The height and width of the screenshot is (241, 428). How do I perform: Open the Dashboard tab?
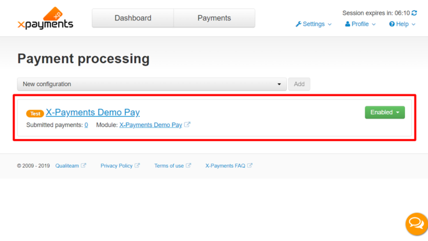tap(133, 18)
